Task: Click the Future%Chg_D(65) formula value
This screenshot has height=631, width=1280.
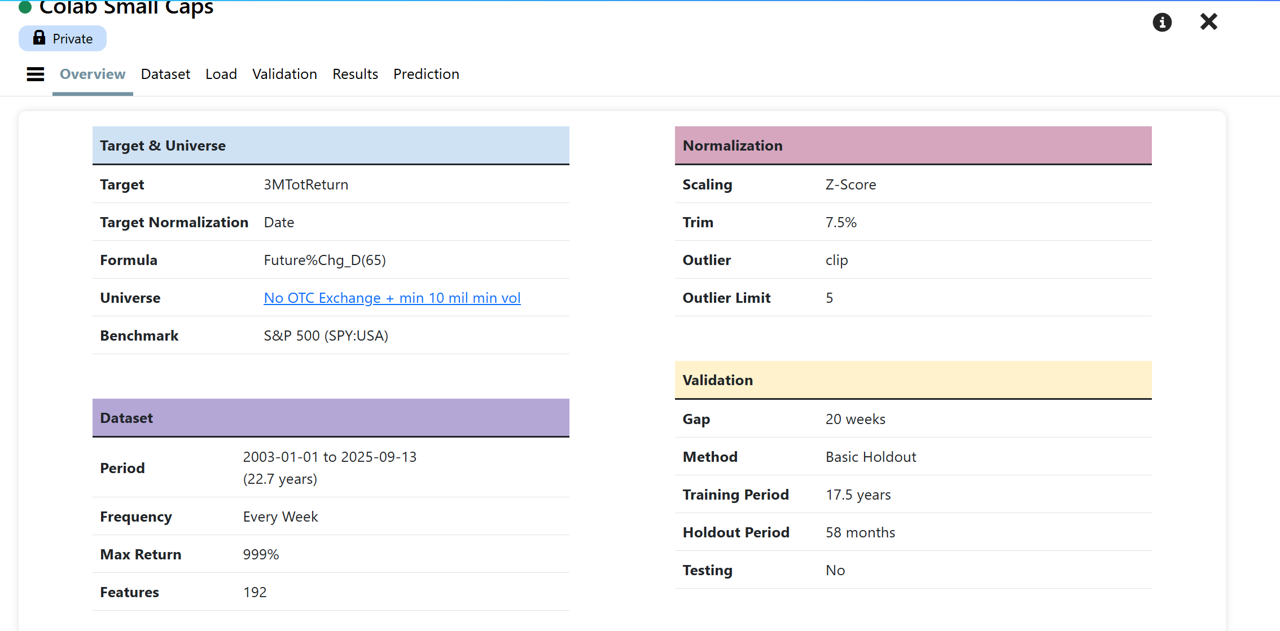Action: 325,260
